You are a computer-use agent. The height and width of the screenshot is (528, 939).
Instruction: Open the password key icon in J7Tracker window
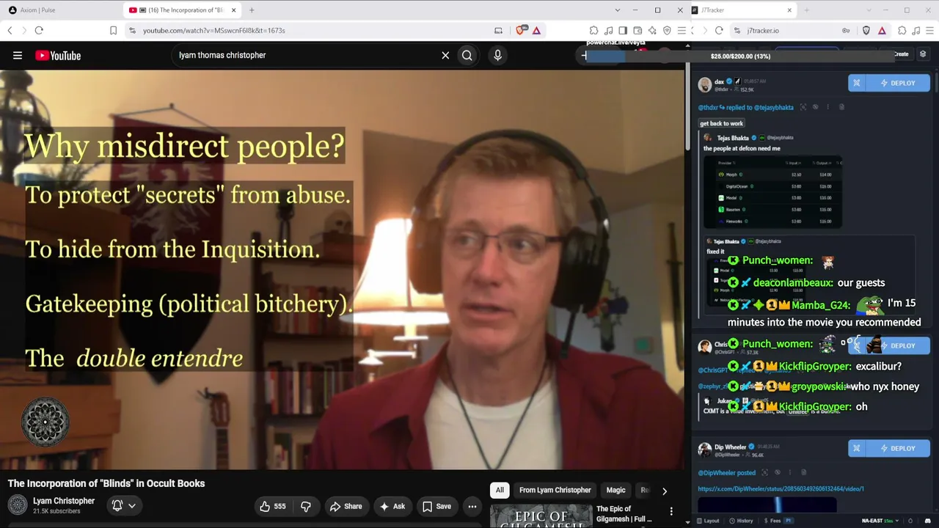pyautogui.click(x=846, y=31)
